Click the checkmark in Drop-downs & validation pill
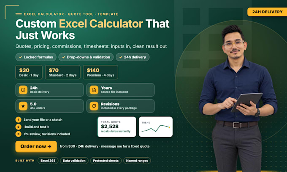 [x=63, y=57]
